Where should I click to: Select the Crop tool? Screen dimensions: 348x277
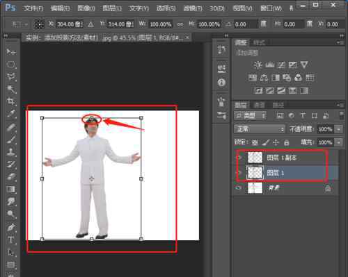pyautogui.click(x=10, y=101)
